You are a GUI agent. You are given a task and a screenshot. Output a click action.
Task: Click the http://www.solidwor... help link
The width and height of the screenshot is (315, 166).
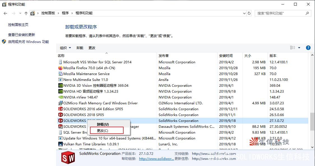tap(156, 159)
